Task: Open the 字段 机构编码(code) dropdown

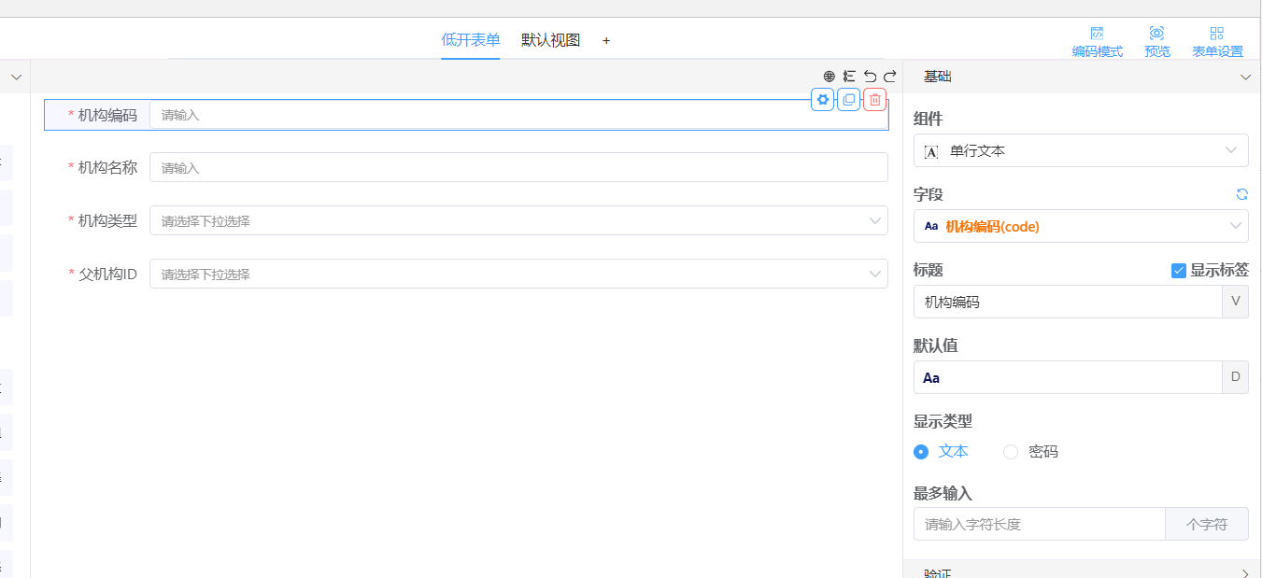Action: pyautogui.click(x=1080, y=226)
